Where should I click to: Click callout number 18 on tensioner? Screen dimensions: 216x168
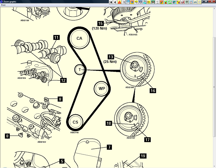tap(109, 123)
